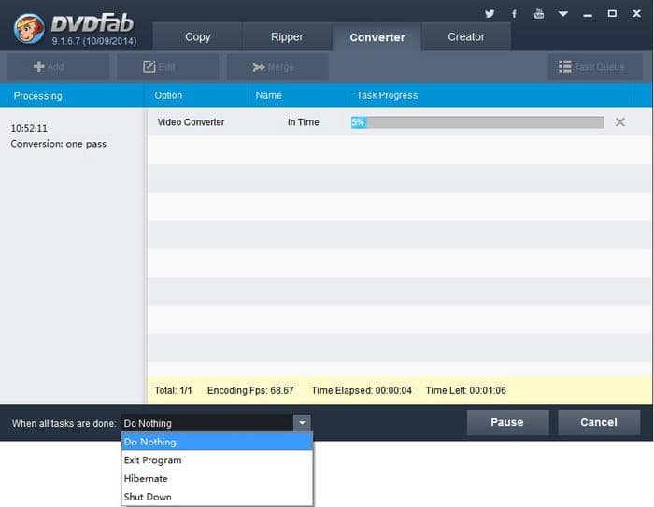Cancel the conversion task

pyautogui.click(x=599, y=422)
